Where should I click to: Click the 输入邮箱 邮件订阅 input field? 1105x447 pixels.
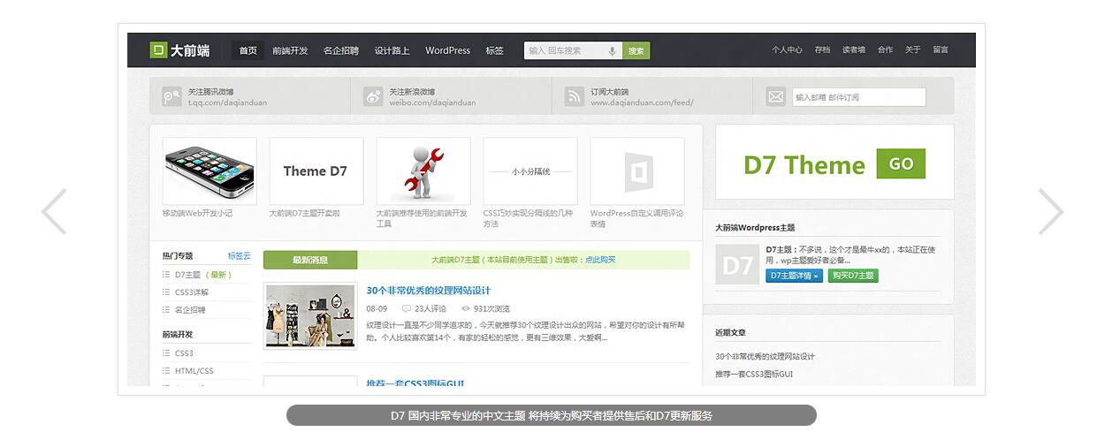point(858,97)
